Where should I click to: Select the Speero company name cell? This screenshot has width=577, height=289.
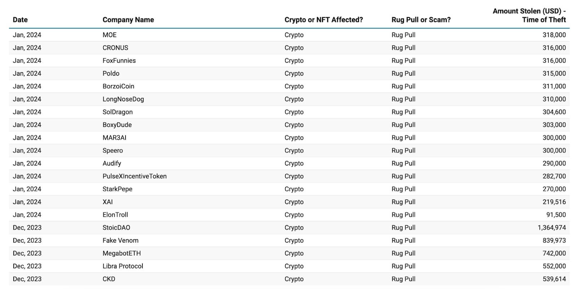(x=113, y=151)
